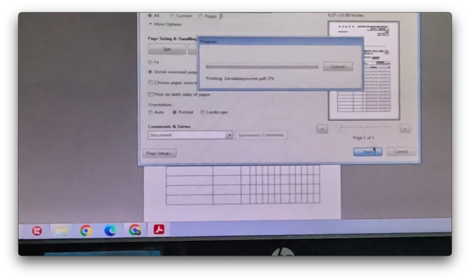Set orientation to Landscape

(x=202, y=112)
